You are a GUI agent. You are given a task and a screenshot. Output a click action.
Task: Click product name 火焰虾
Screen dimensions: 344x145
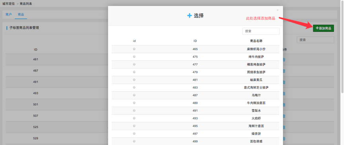(256, 118)
